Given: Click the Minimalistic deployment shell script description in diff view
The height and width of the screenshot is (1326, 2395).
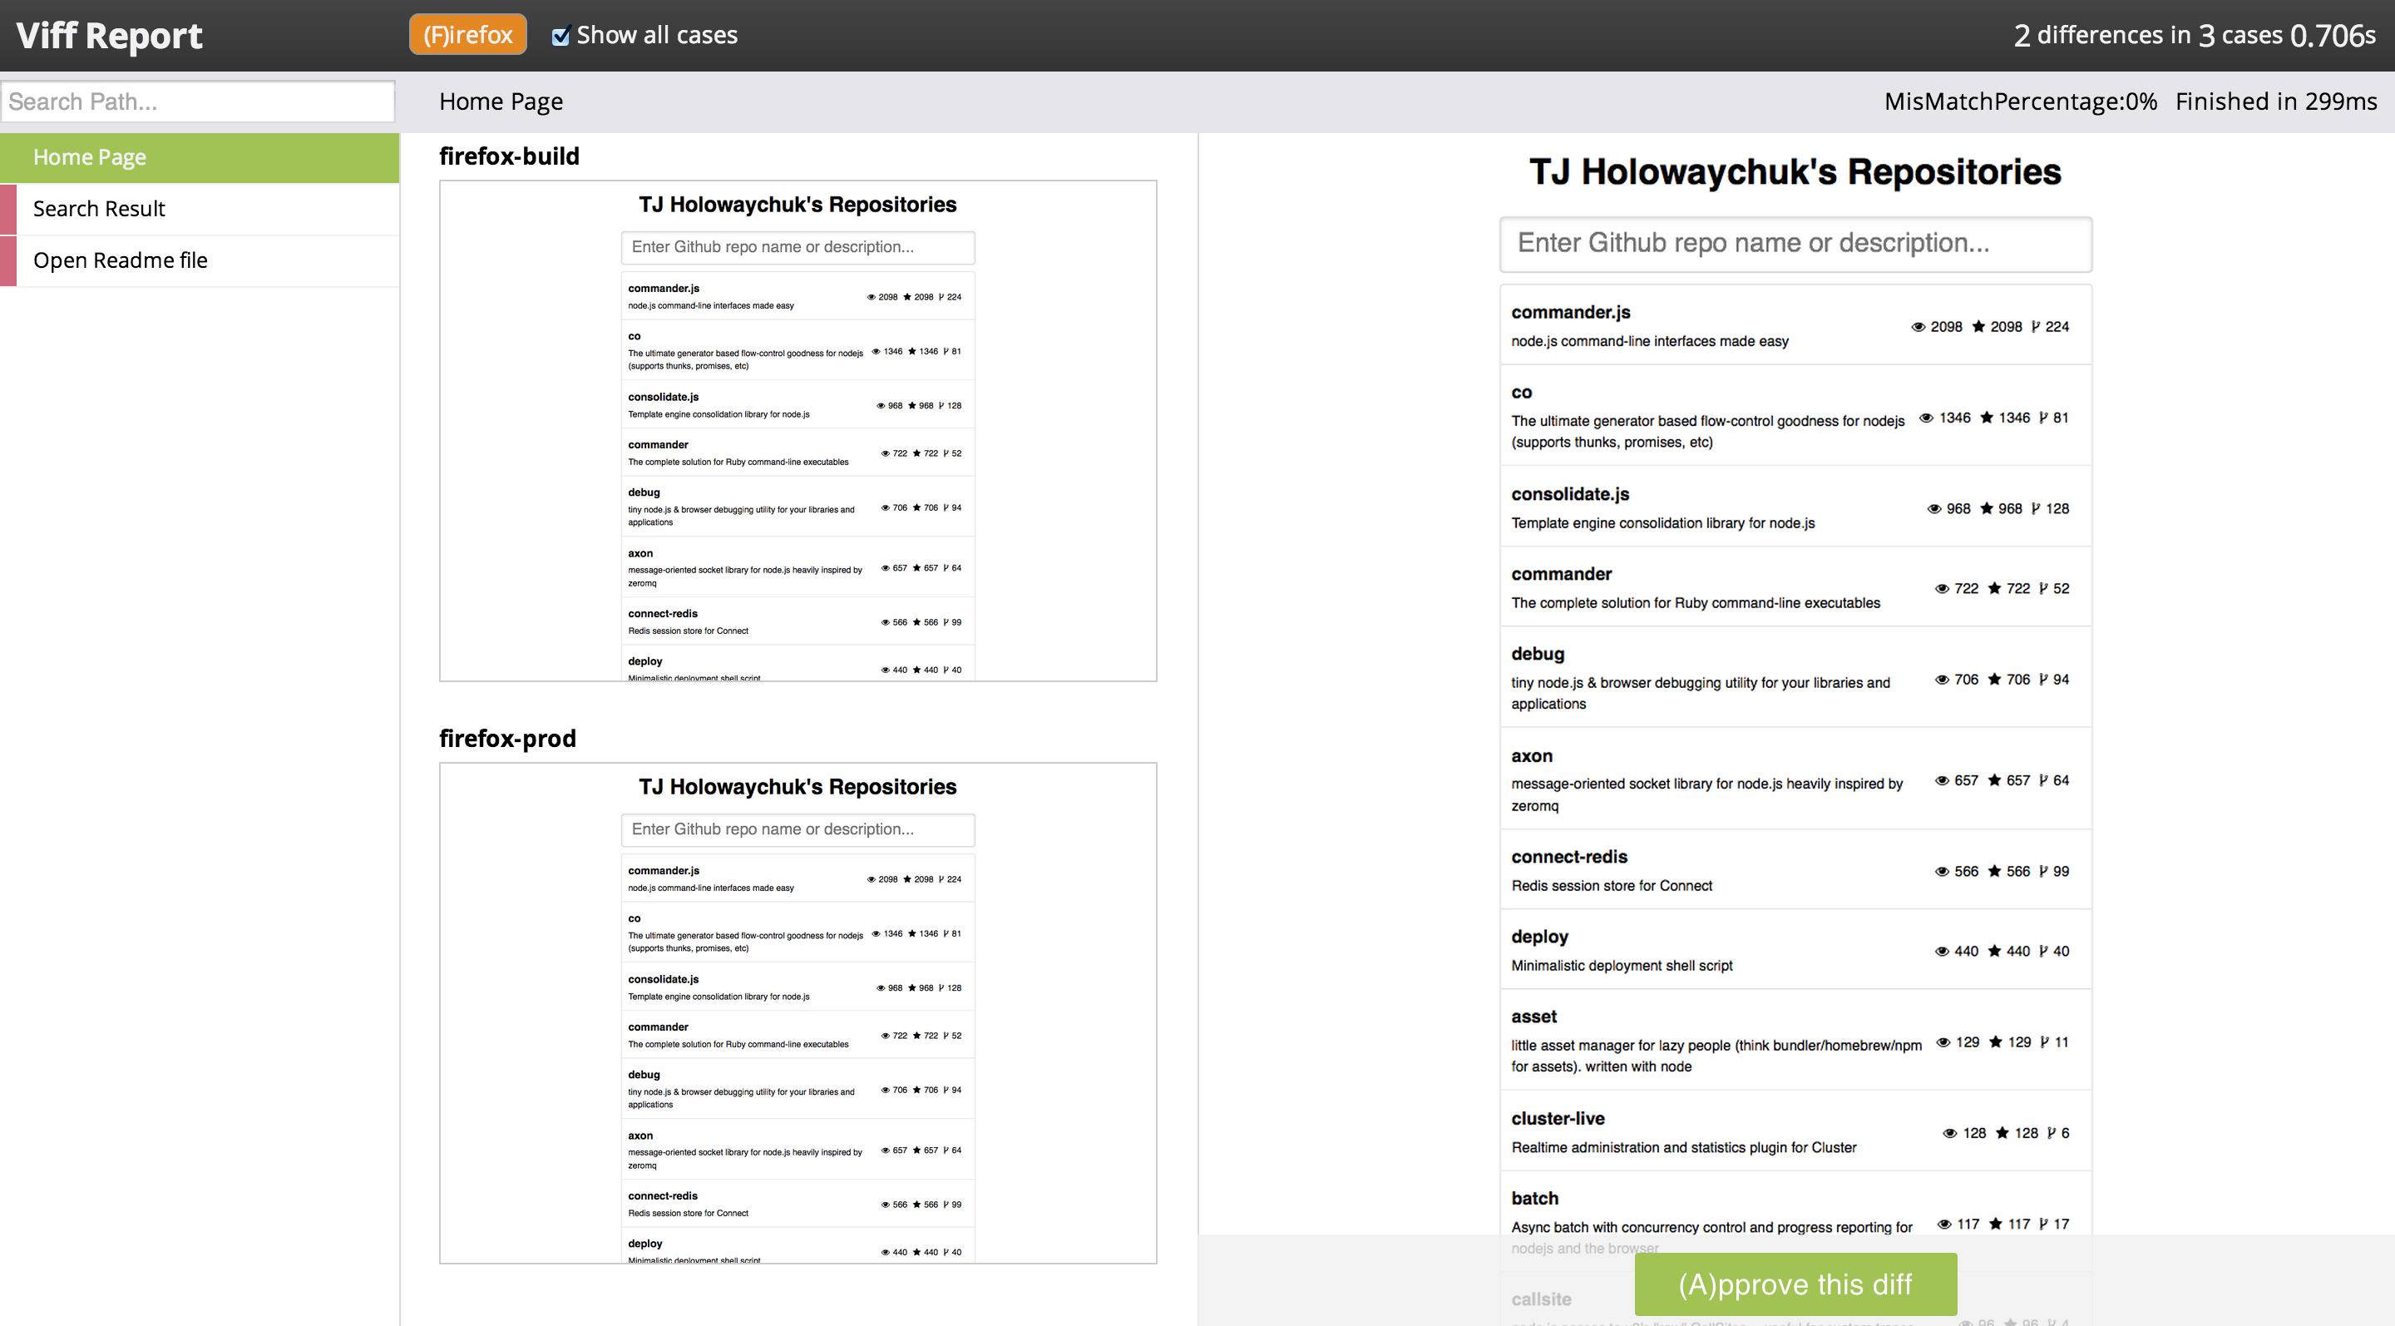Looking at the screenshot, I should click(x=1622, y=965).
